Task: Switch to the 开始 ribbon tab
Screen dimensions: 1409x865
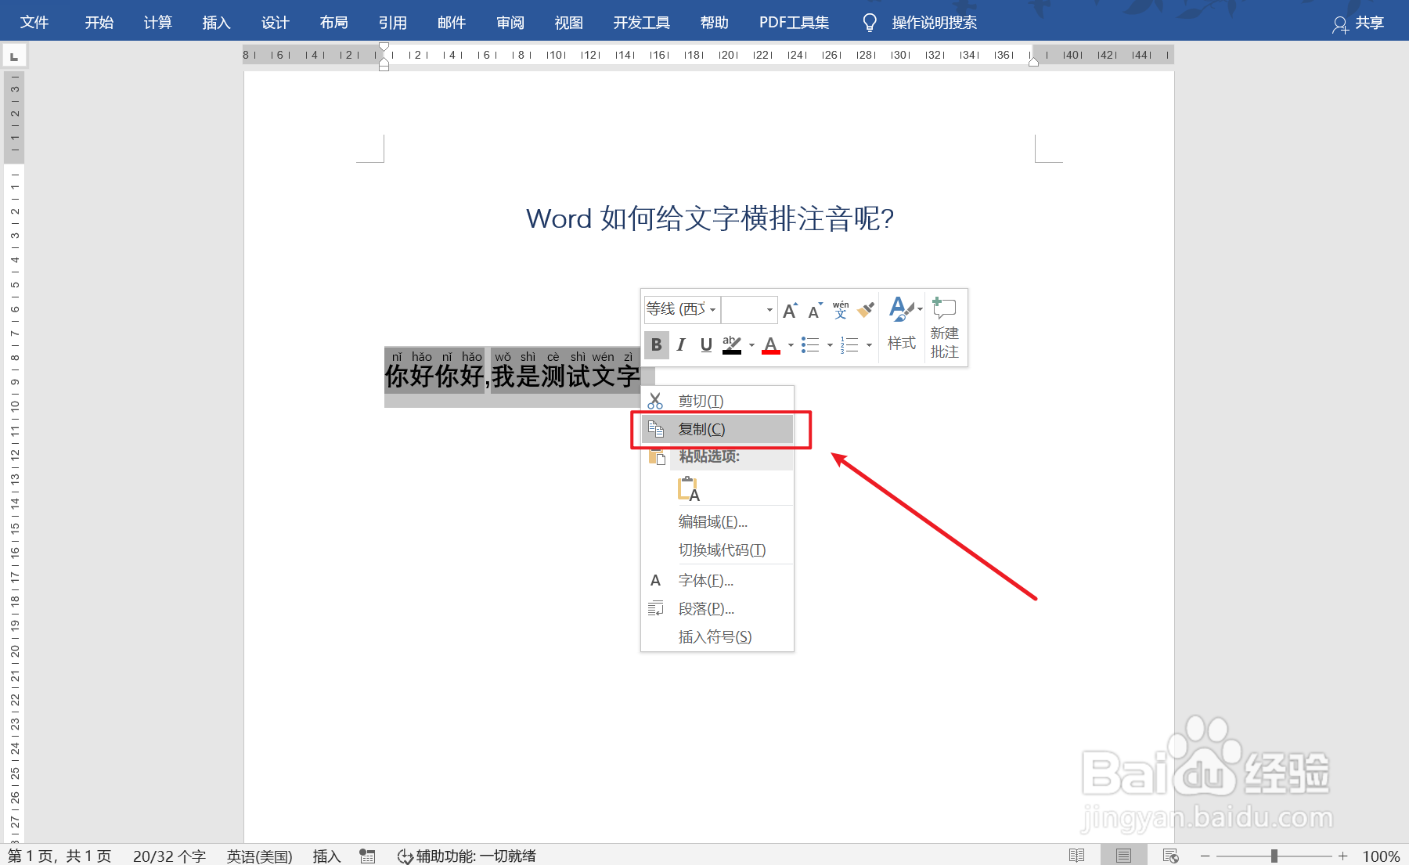Action: (x=99, y=23)
